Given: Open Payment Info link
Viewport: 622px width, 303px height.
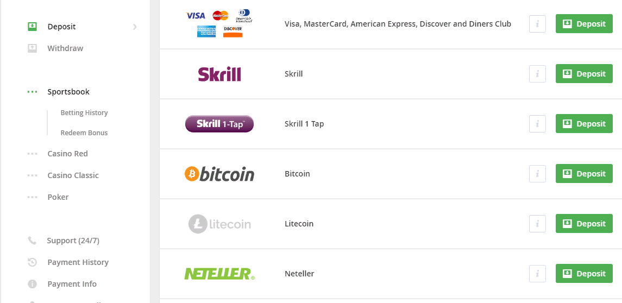Looking at the screenshot, I should point(72,284).
